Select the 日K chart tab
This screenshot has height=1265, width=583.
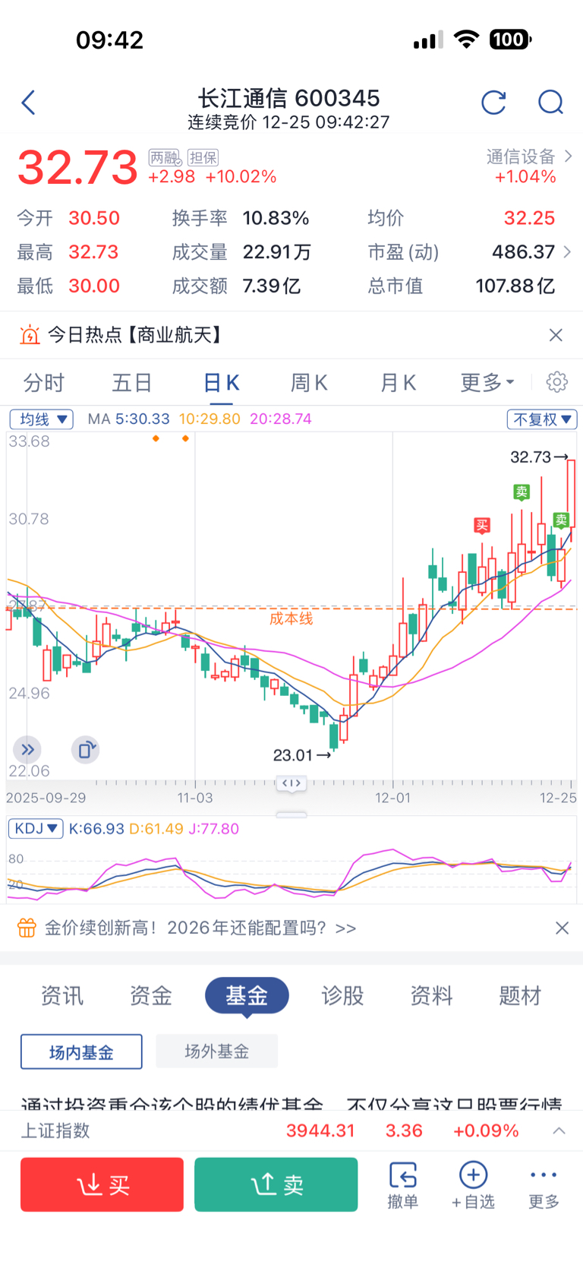pos(221,382)
